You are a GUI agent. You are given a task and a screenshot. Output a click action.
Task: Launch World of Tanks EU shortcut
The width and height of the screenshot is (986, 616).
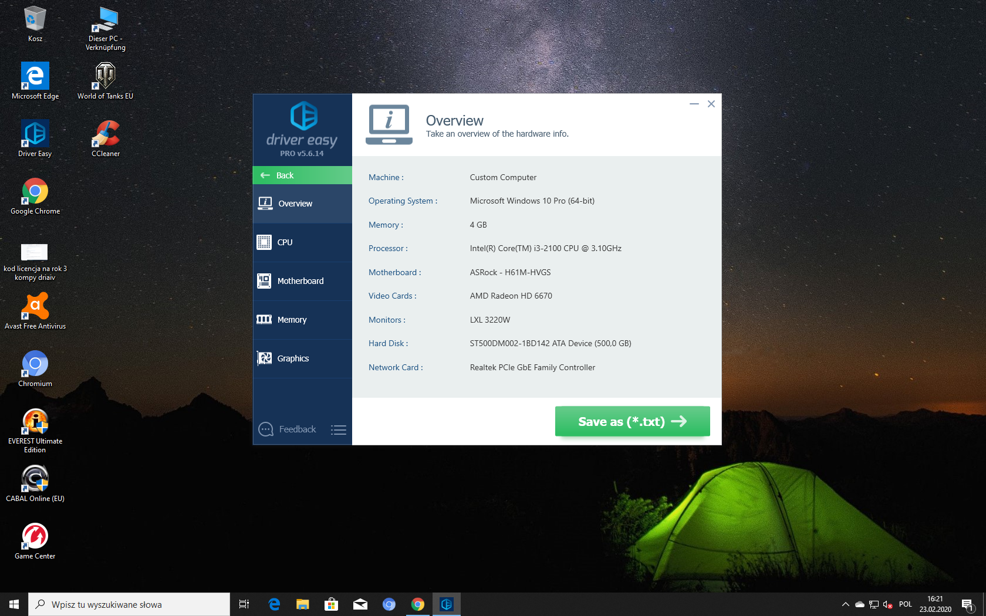click(106, 81)
